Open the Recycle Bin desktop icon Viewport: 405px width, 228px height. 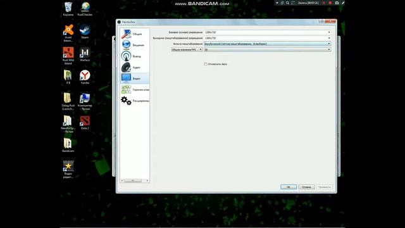(68, 9)
